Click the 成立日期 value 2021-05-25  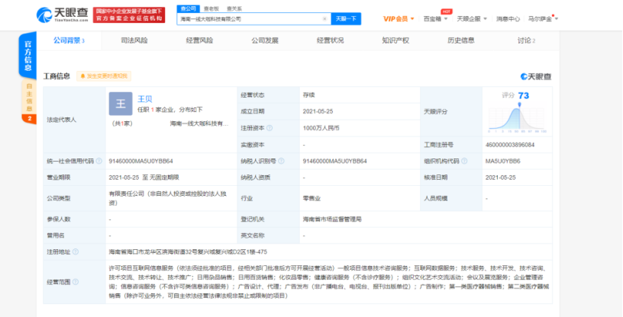(318, 111)
